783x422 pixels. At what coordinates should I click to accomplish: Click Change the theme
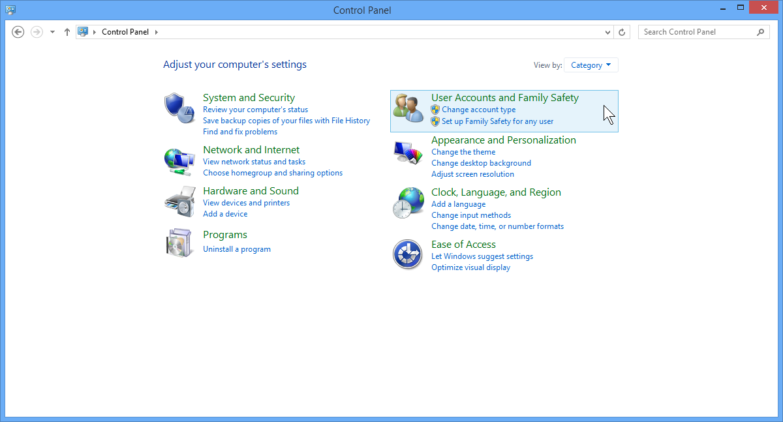tap(463, 152)
